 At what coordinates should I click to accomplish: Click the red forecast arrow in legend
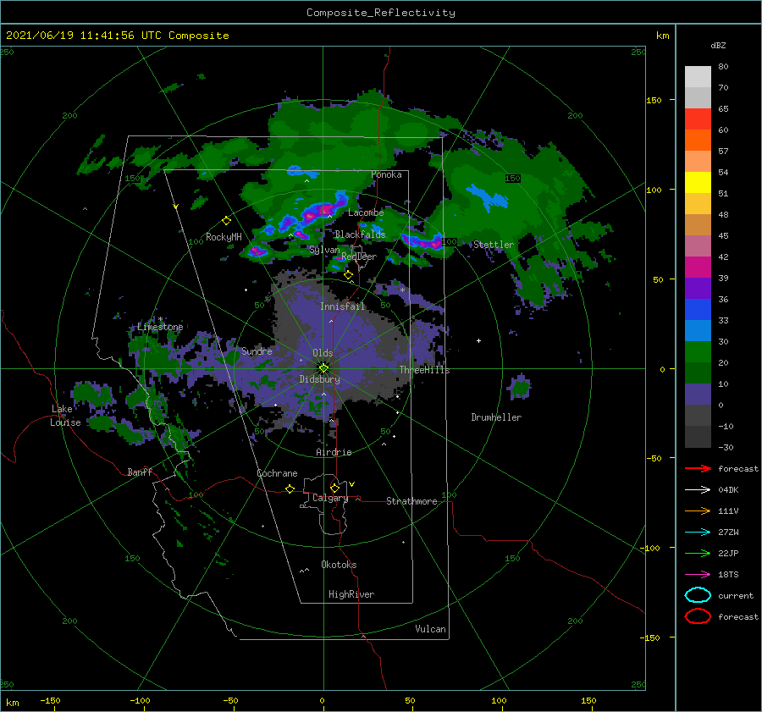698,468
